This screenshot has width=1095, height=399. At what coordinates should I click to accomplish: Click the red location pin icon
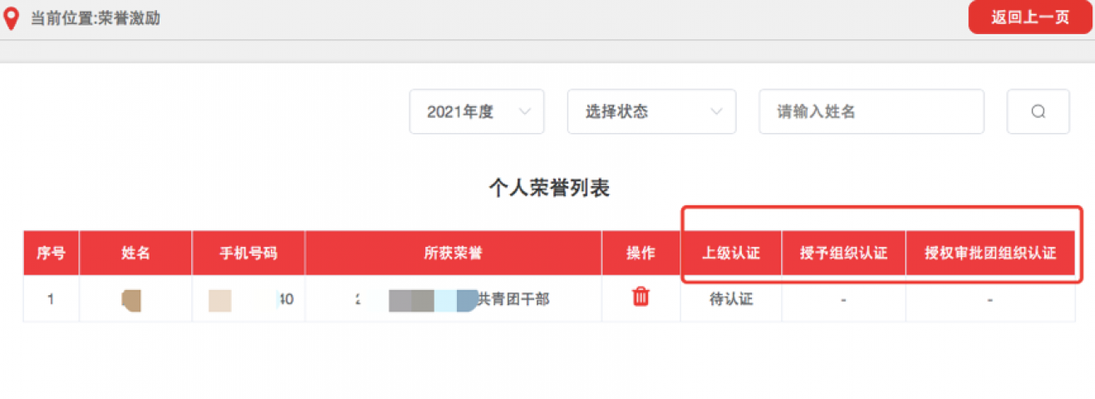(11, 18)
